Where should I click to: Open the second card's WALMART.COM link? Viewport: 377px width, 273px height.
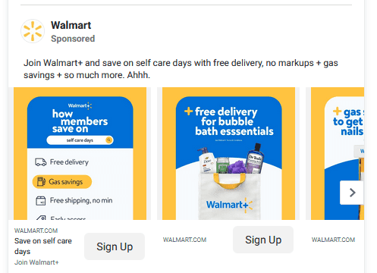(x=184, y=240)
